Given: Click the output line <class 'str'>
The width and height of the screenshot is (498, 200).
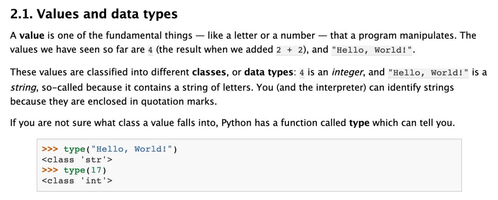Looking at the screenshot, I should [77, 160].
